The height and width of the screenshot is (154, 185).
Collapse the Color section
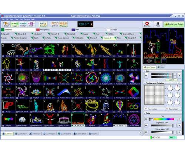point(145,113)
